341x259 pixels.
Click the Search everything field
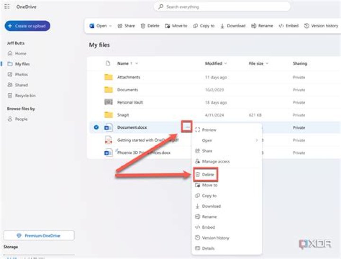tap(223, 7)
